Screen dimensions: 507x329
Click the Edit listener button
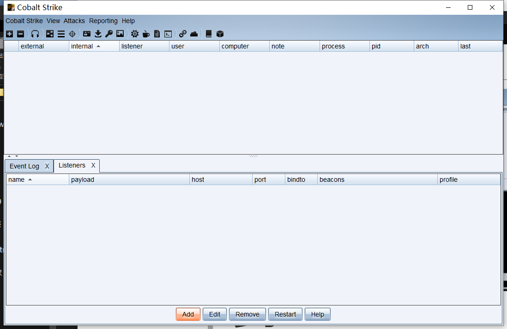click(x=215, y=314)
